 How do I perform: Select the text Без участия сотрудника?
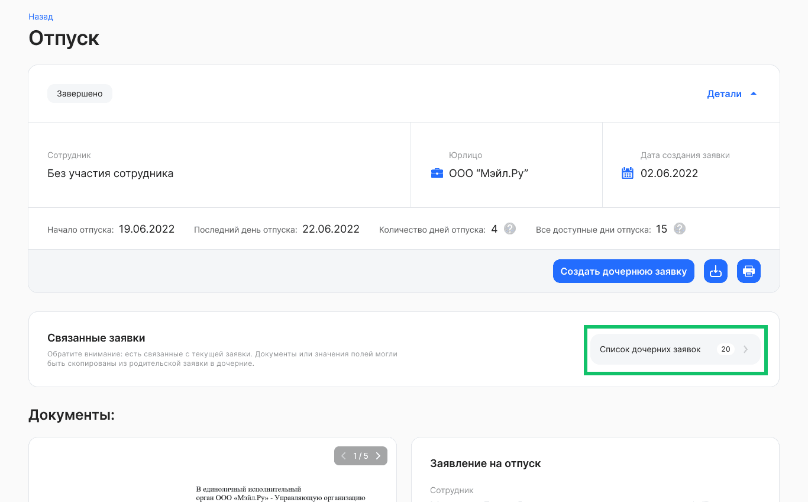111,173
